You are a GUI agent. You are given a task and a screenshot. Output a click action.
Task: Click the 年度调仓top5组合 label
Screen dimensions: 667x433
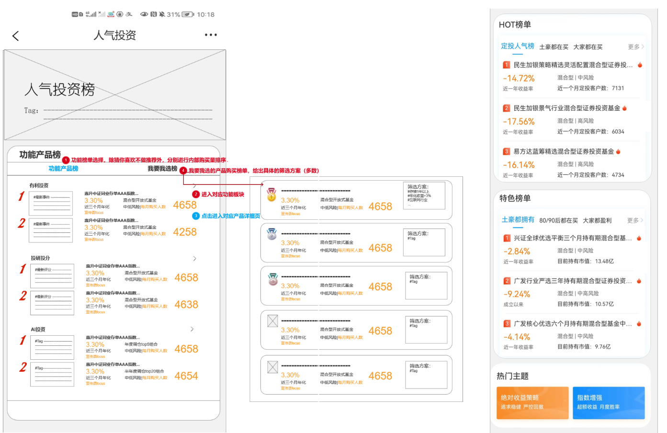(x=141, y=344)
